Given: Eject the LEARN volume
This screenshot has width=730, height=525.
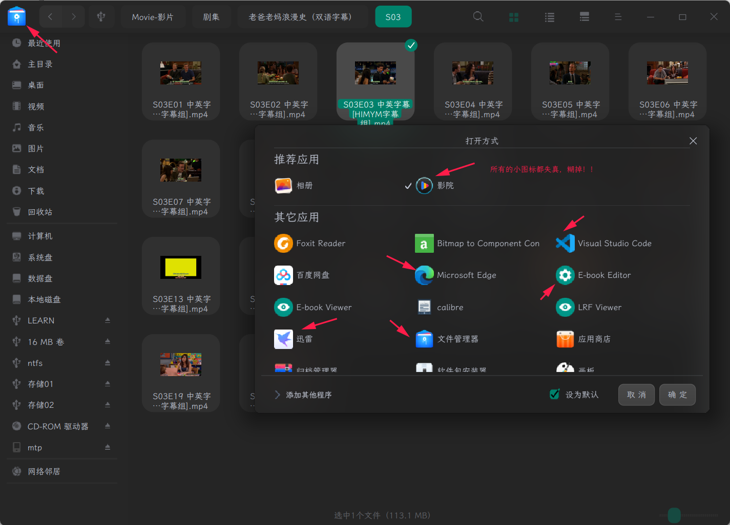Looking at the screenshot, I should (108, 320).
